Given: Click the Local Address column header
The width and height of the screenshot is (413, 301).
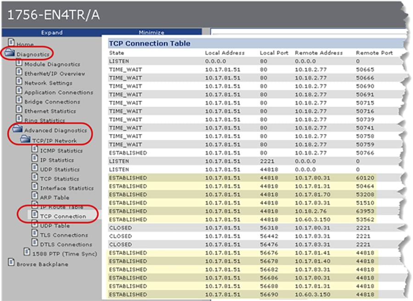Looking at the screenshot, I should tap(225, 53).
